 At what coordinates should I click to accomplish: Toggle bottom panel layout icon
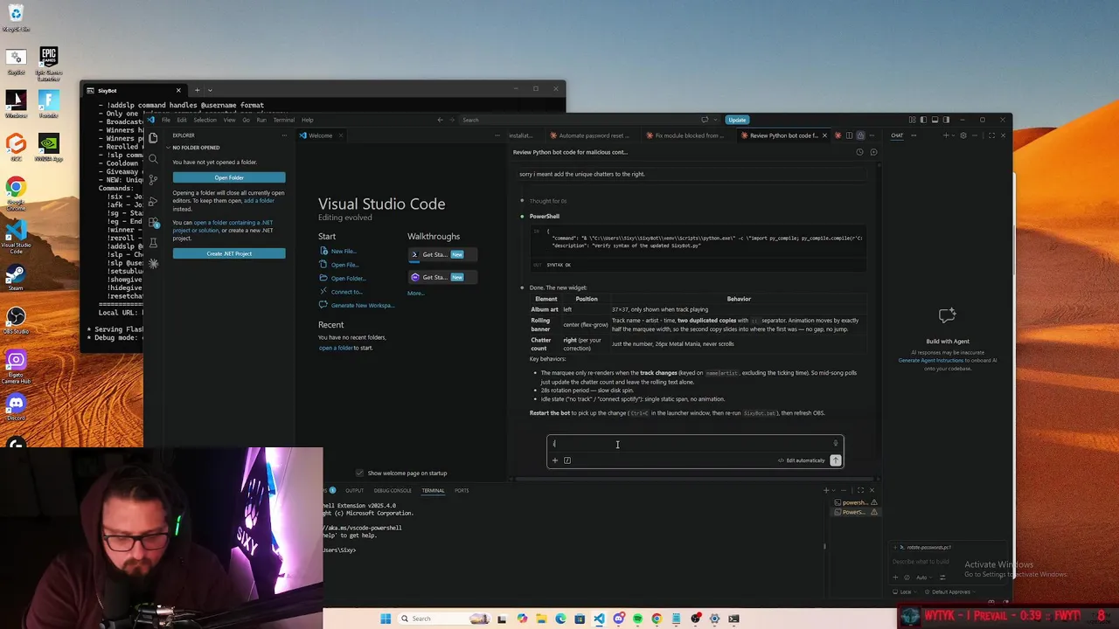click(935, 120)
